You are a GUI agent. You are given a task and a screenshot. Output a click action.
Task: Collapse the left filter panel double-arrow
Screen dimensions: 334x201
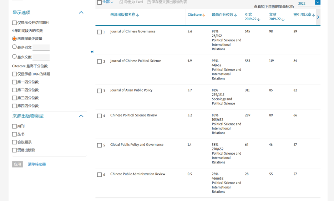92,52
